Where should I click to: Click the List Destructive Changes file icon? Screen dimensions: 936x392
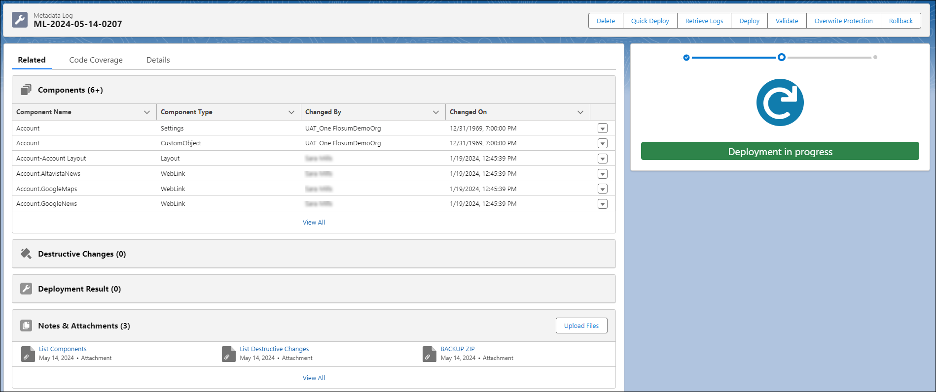tap(228, 354)
